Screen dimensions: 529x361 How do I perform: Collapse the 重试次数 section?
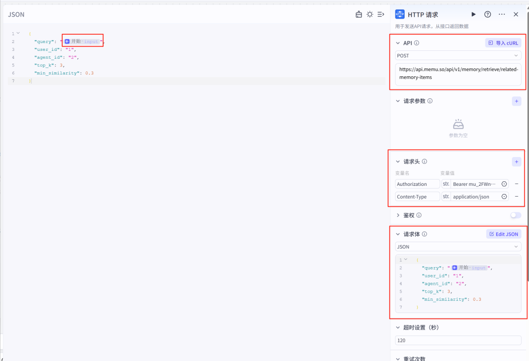[x=398, y=359]
